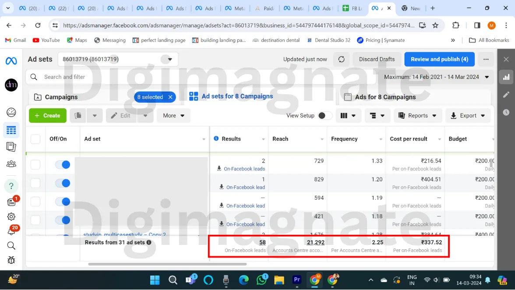
Task: Switch to Ads for 8 Campaigns tab
Action: 380,97
